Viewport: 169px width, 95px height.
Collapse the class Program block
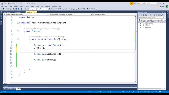click(x=18, y=31)
